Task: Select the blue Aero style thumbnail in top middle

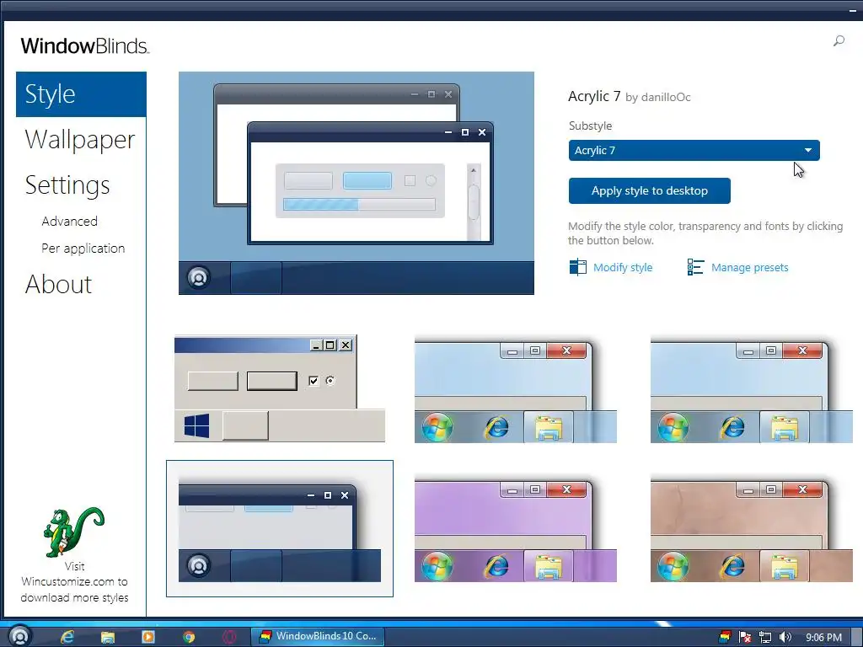Action: [x=516, y=389]
